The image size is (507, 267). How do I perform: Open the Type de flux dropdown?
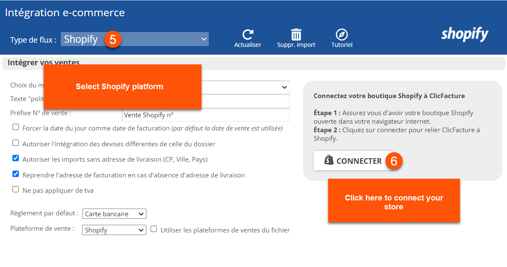click(134, 39)
